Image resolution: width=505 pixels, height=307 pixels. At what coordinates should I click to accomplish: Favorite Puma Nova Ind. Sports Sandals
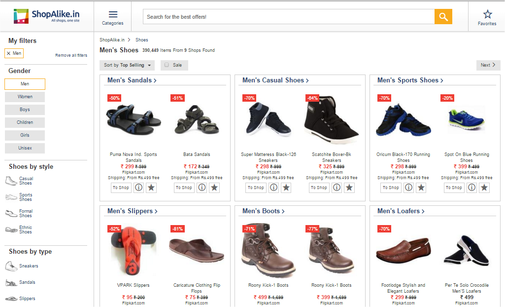pyautogui.click(x=151, y=188)
